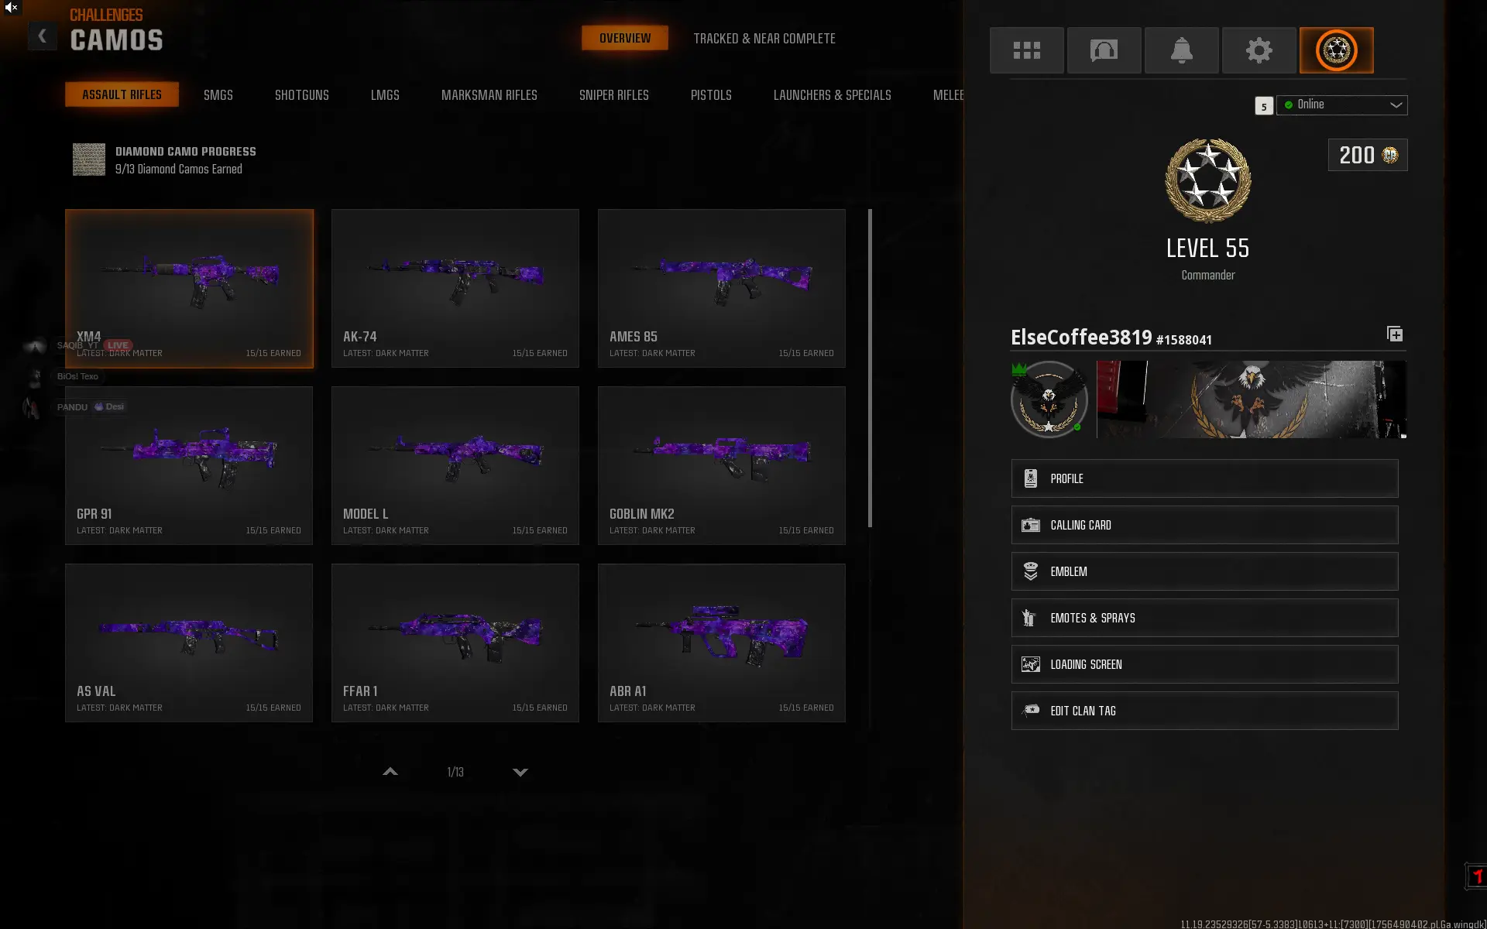Click the eagle calling card banner
Image resolution: width=1487 pixels, height=929 pixels.
pos(1251,399)
